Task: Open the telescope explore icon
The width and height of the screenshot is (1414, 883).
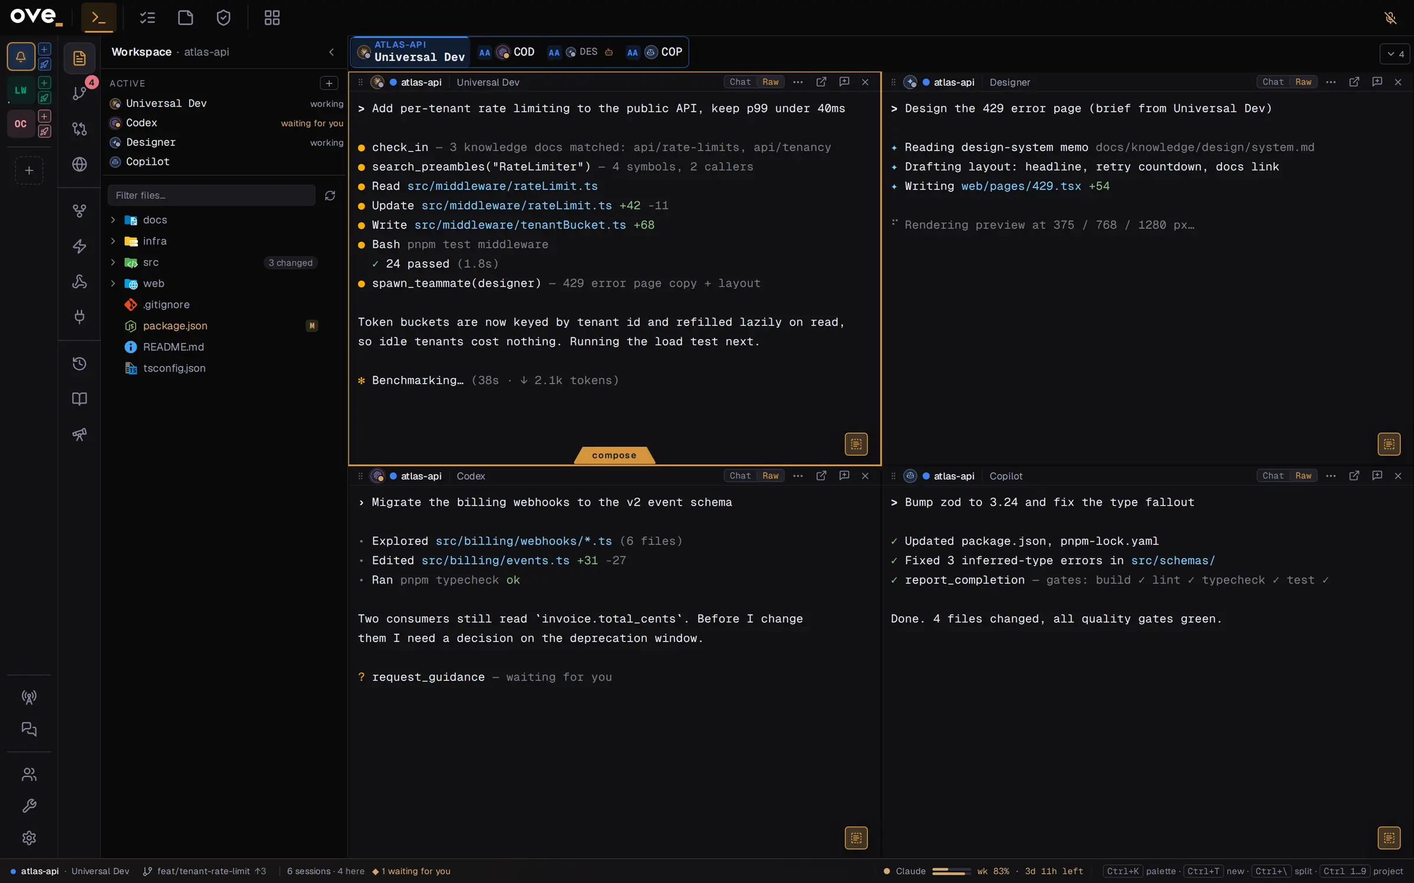Action: (80, 434)
